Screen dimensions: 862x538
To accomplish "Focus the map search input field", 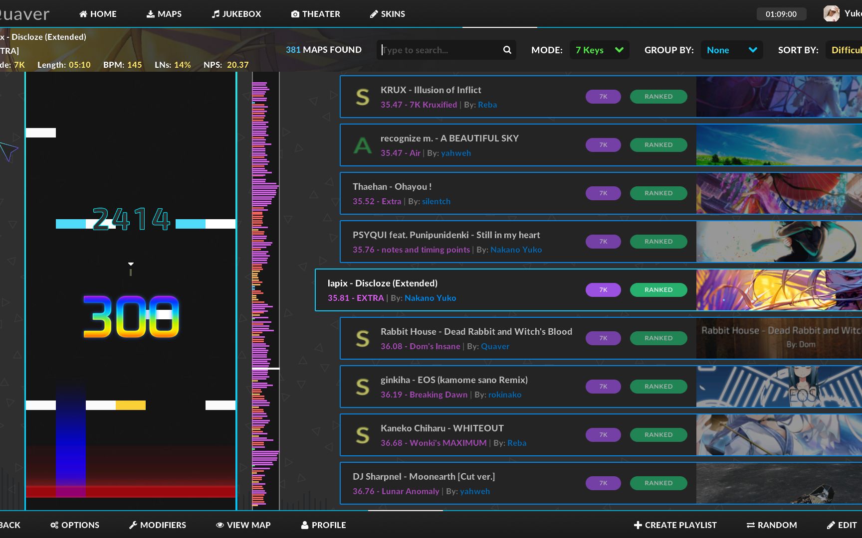I will [446, 50].
